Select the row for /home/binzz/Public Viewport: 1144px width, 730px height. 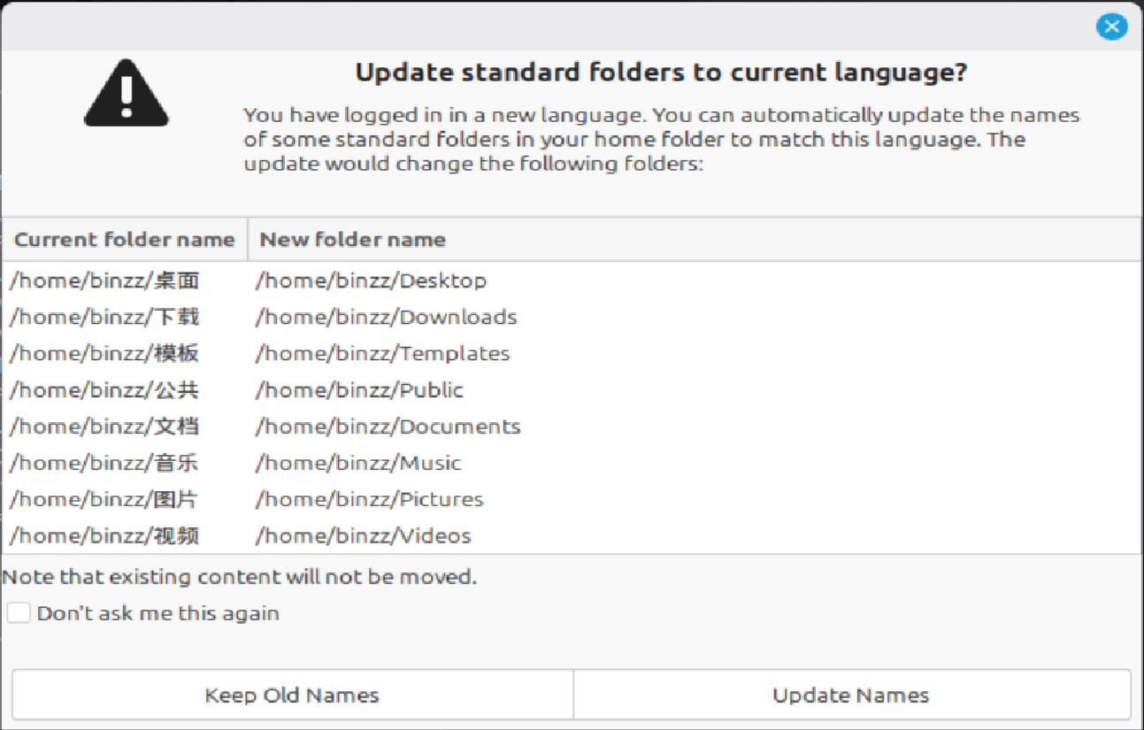click(572, 389)
